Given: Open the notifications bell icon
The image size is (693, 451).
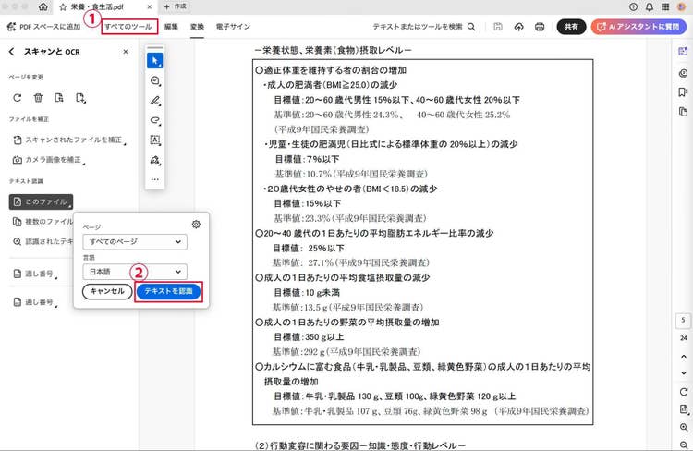Looking at the screenshot, I should 649,6.
